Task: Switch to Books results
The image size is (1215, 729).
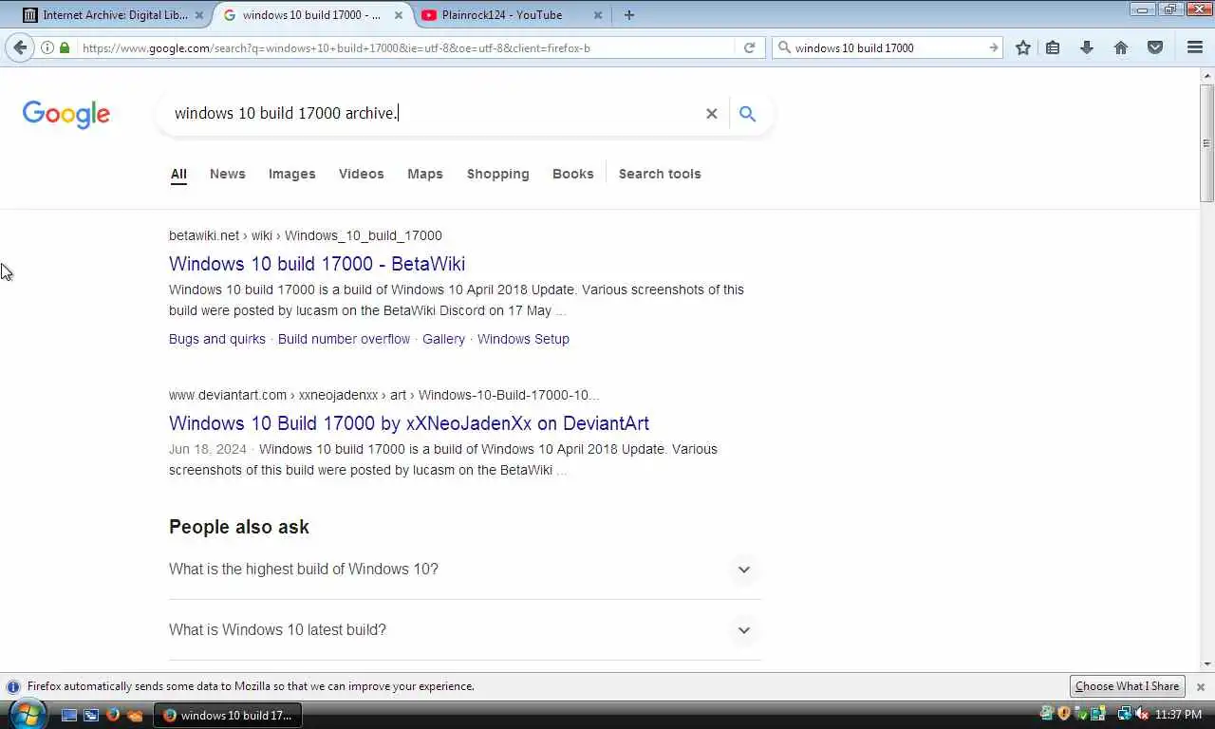Action: tap(573, 174)
